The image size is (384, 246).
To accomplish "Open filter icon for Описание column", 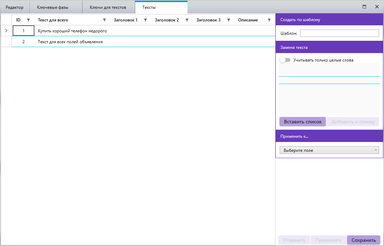I will tap(269, 20).
